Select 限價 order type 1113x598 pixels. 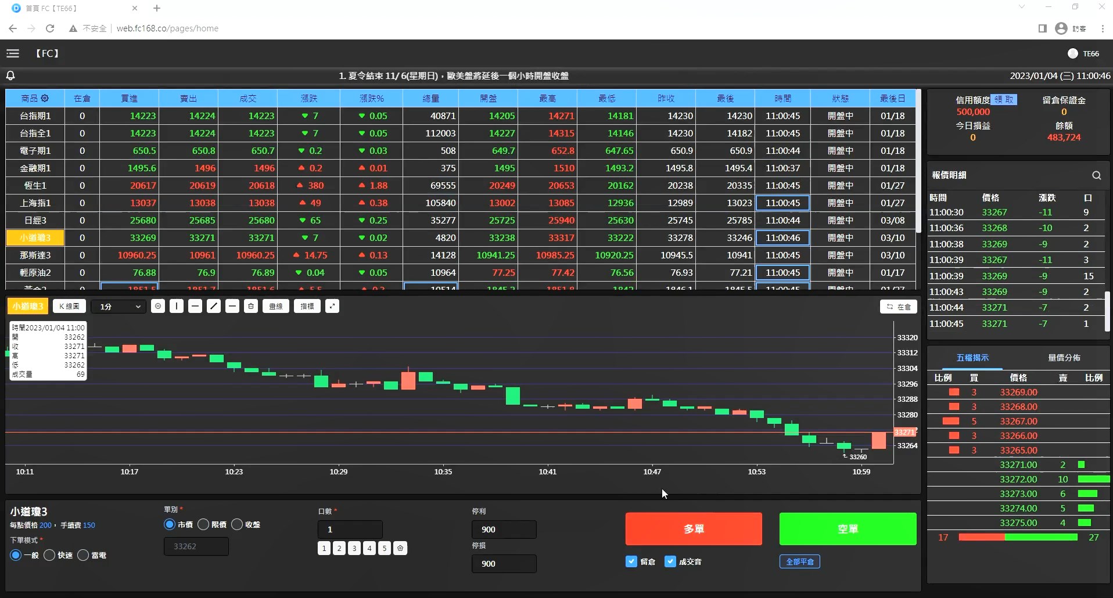coord(203,524)
